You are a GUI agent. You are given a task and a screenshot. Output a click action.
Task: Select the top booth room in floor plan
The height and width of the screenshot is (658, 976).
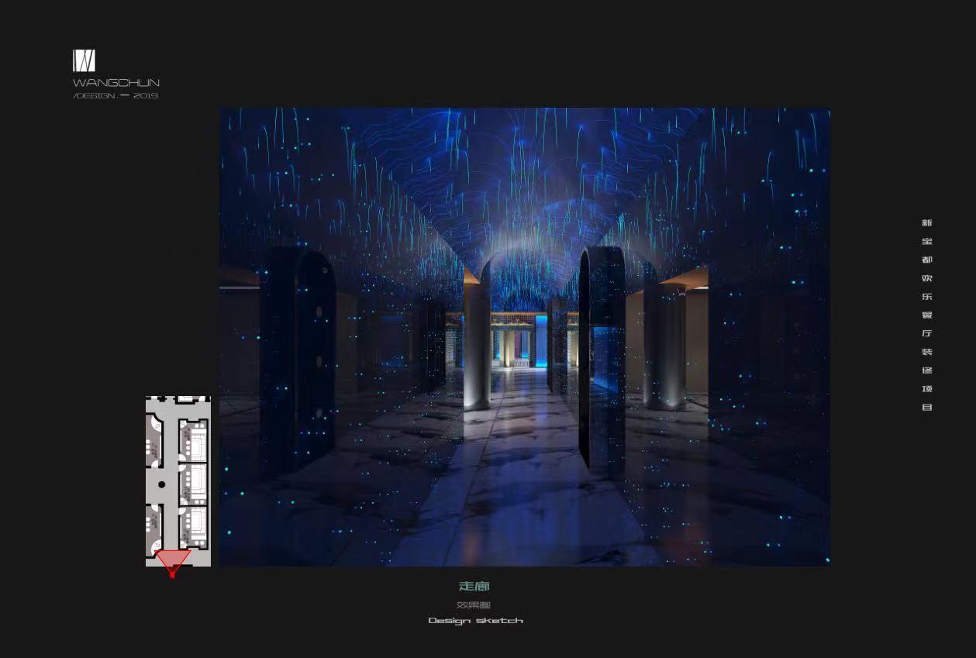click(x=193, y=440)
